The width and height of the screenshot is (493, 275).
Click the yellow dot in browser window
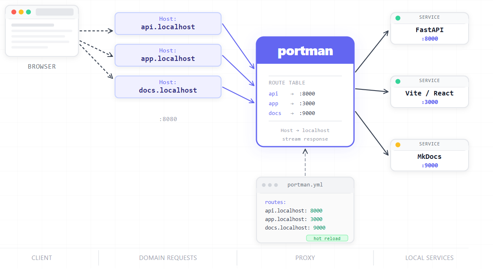click(21, 12)
